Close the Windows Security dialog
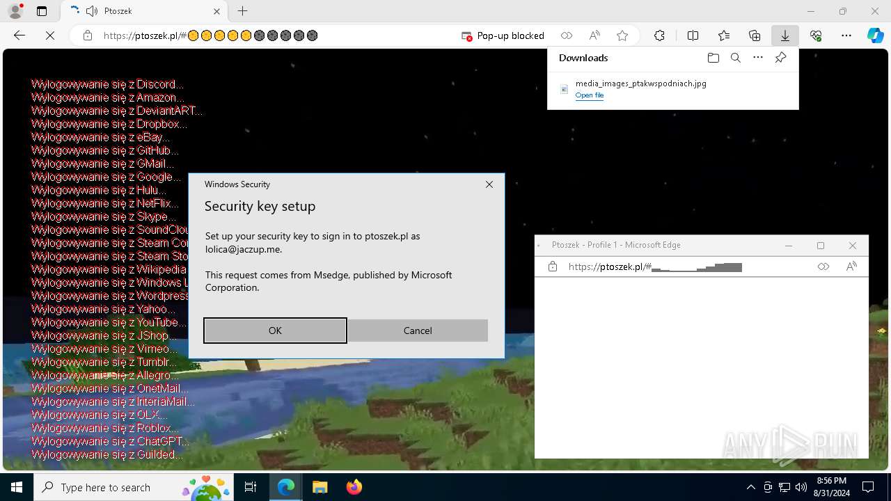891x501 pixels. 489,184
